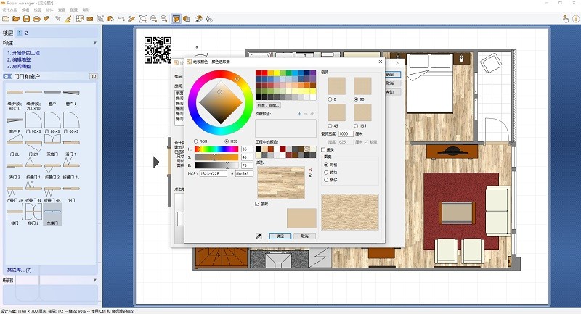Screen dimensions: 581x314
Task: Click the brightness B slider bar
Action: click(216, 165)
